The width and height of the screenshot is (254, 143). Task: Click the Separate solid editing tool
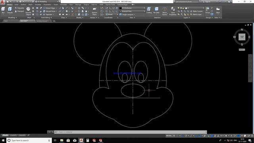coord(48,14)
